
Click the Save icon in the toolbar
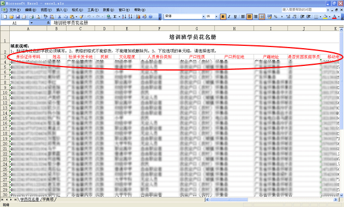click(x=18, y=17)
